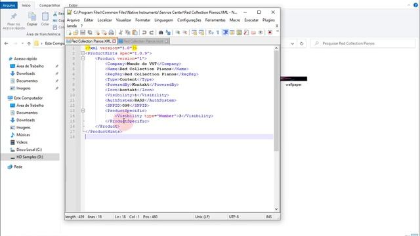Click the Close All toolbar icon
The image size is (420, 236).
click(x=104, y=33)
